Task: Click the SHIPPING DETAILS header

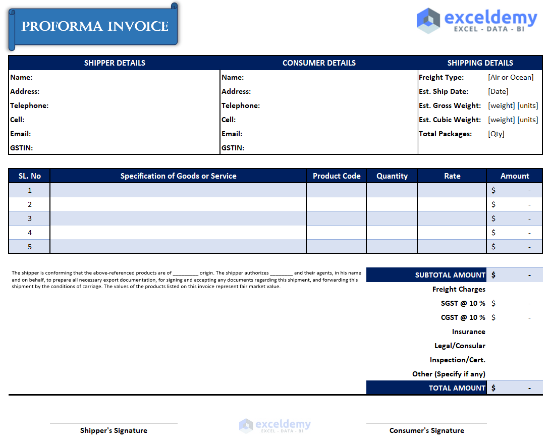Action: 480,63
